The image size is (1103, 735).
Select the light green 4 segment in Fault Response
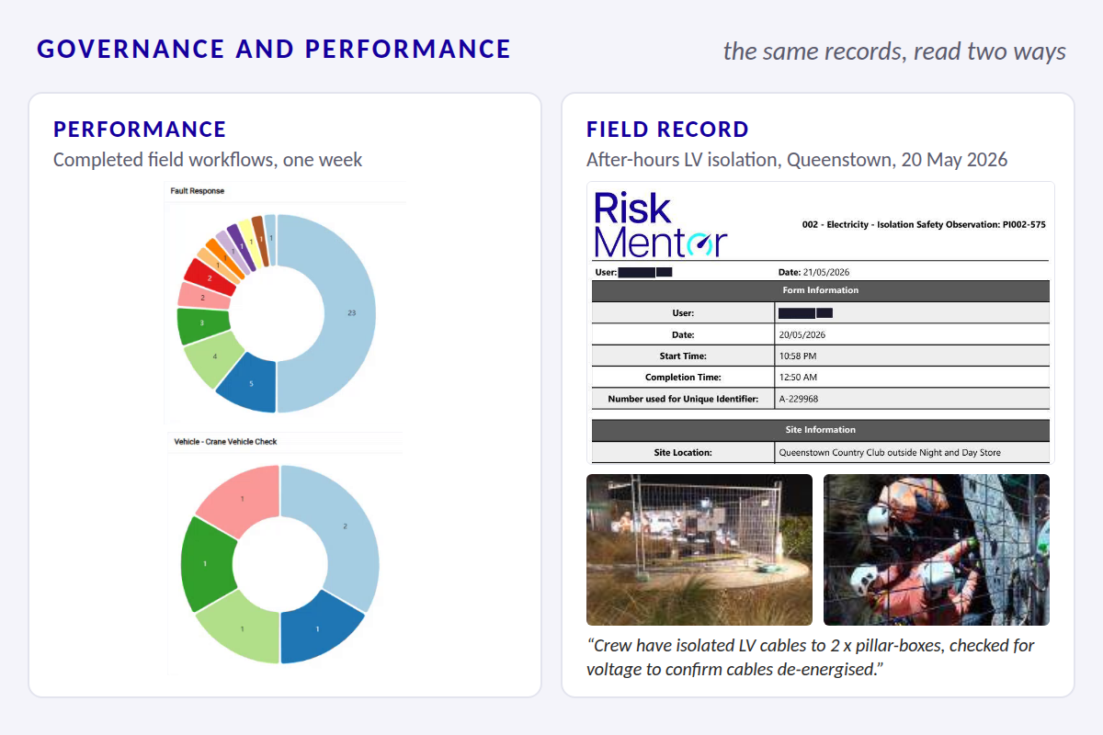click(215, 355)
